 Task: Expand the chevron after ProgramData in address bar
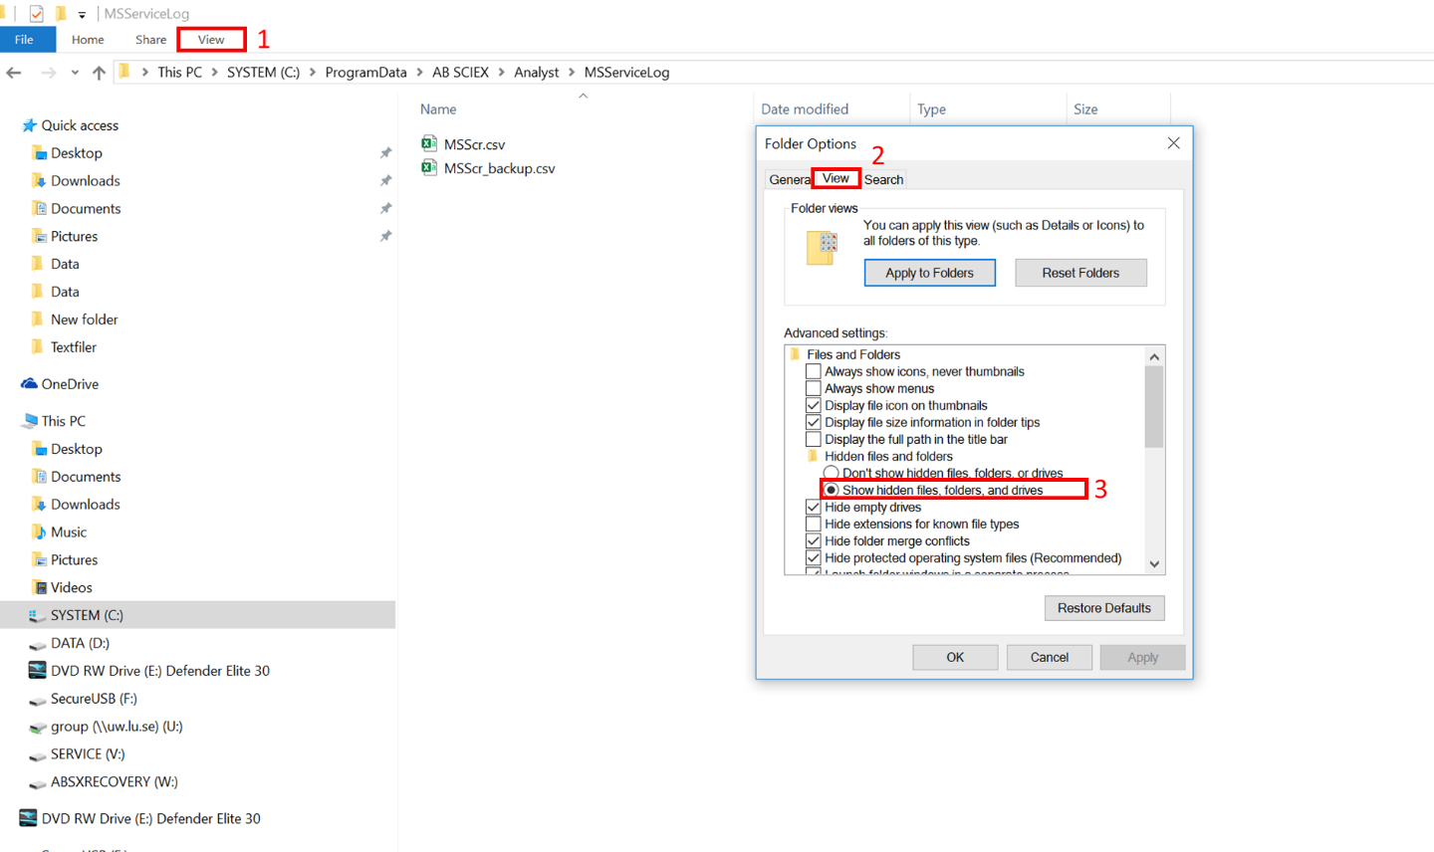tap(419, 73)
